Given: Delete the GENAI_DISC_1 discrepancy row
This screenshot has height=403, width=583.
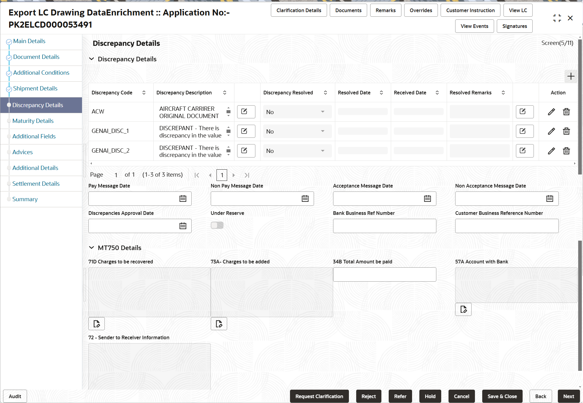Looking at the screenshot, I should 566,131.
